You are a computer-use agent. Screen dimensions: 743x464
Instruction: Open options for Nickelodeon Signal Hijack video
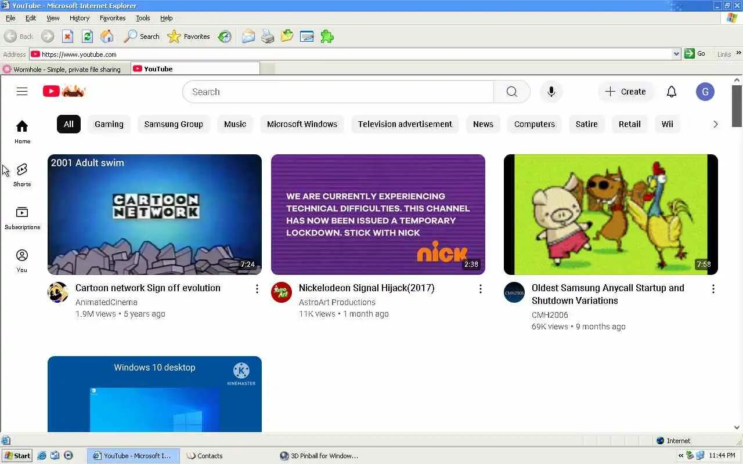pos(481,289)
